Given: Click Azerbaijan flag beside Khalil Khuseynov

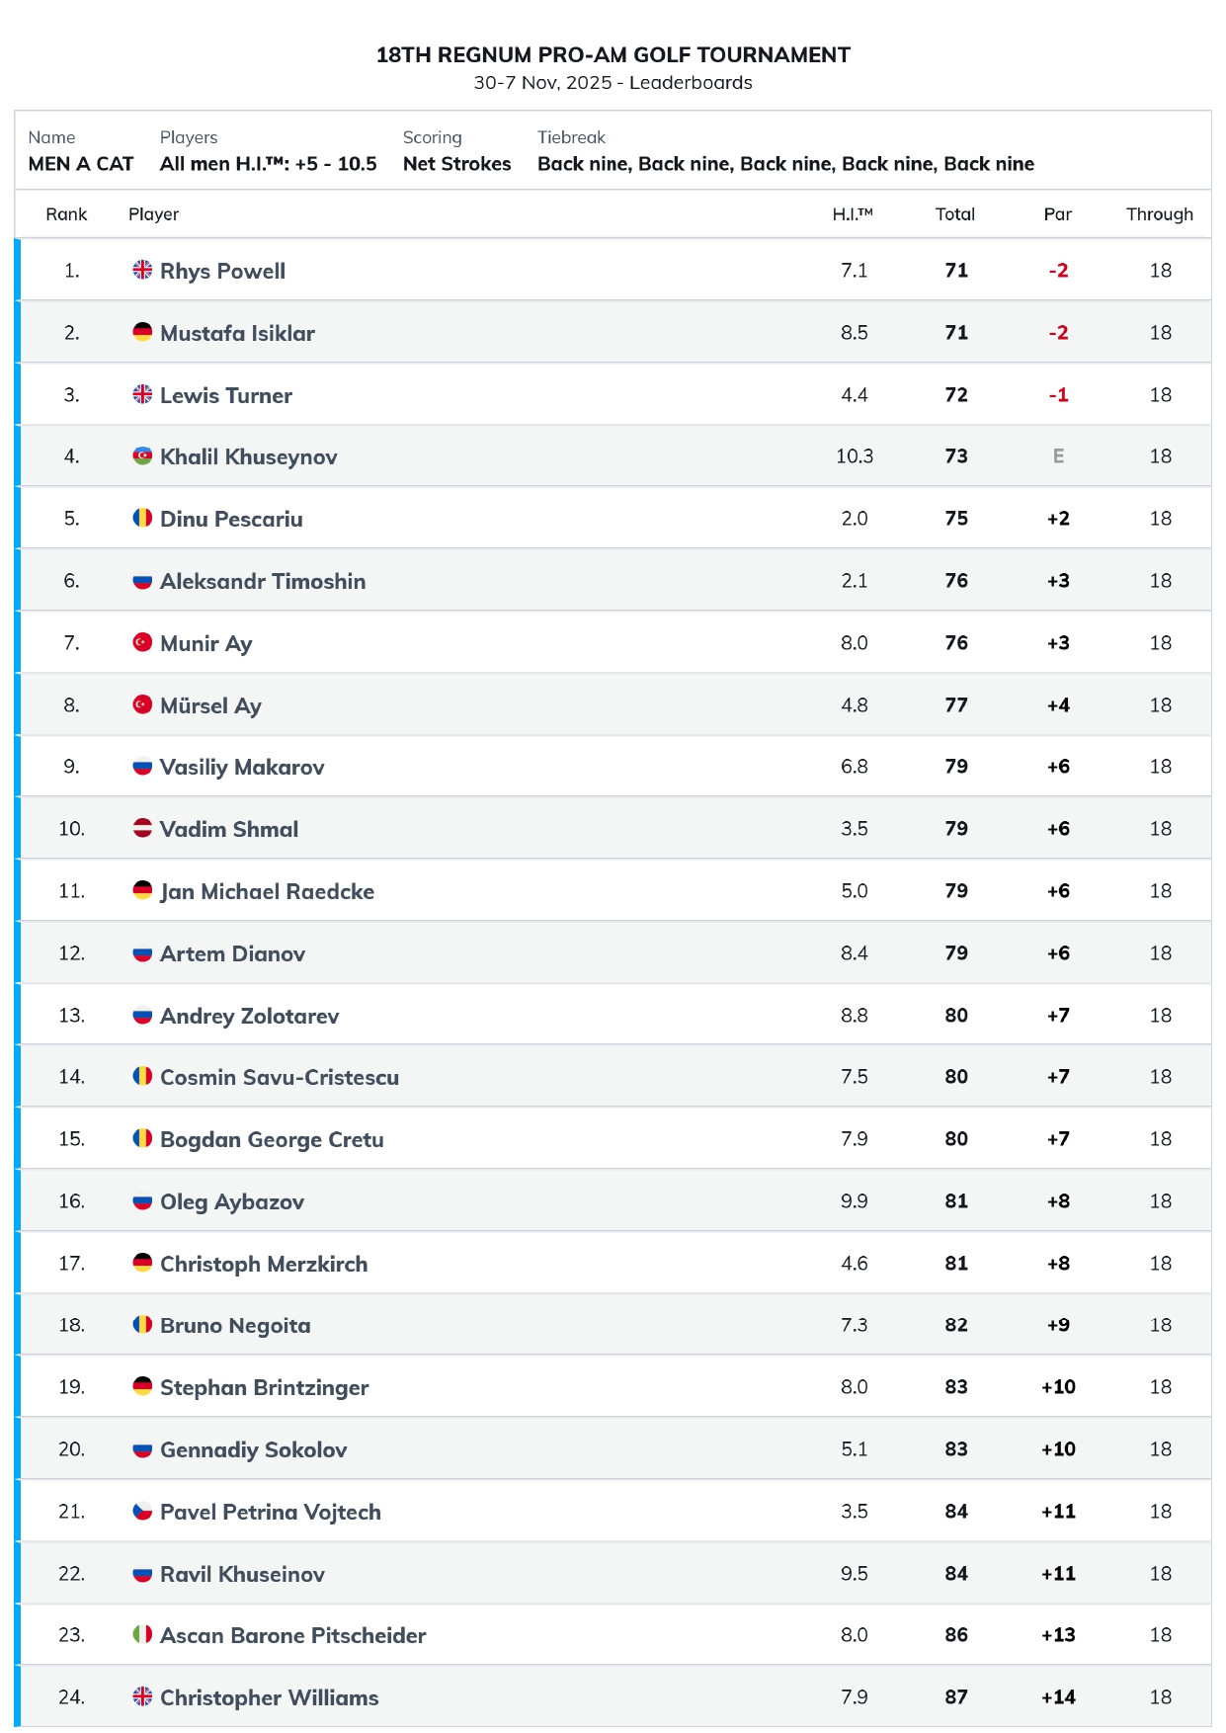Looking at the screenshot, I should pos(142,455).
